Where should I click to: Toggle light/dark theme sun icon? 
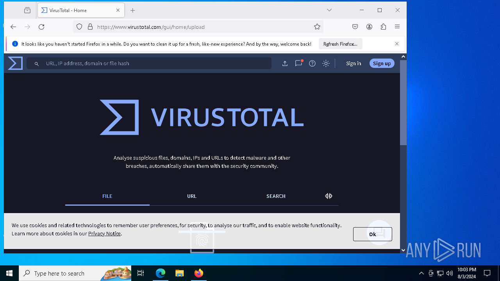tap(326, 63)
